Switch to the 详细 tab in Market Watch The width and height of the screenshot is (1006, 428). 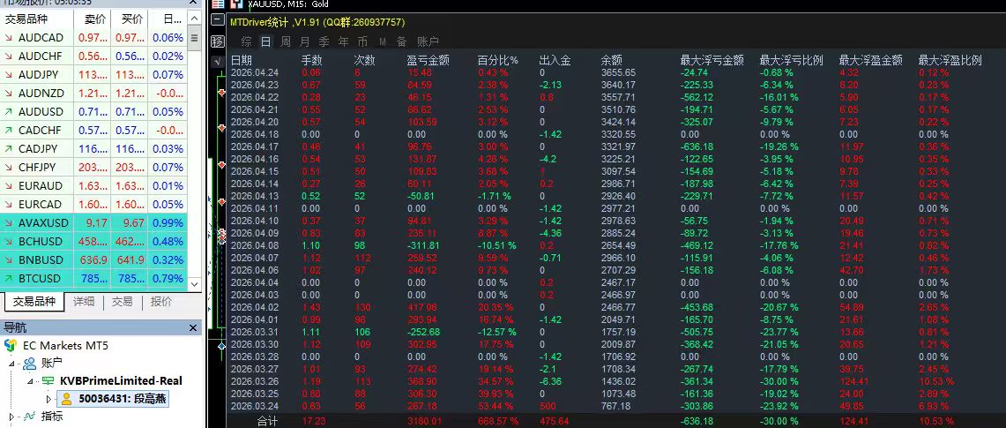[x=84, y=302]
